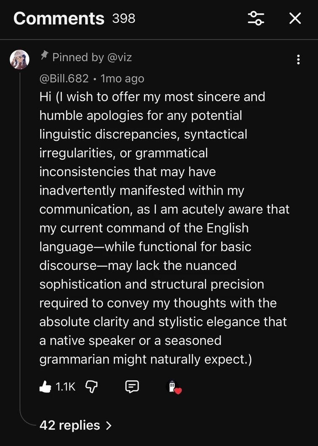Open the comment sort options icon
The height and width of the screenshot is (446, 318).
point(256,18)
